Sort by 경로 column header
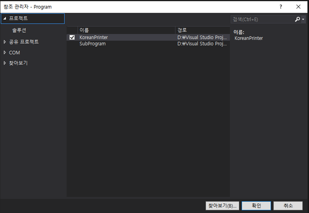309x213 pixels. [203, 30]
